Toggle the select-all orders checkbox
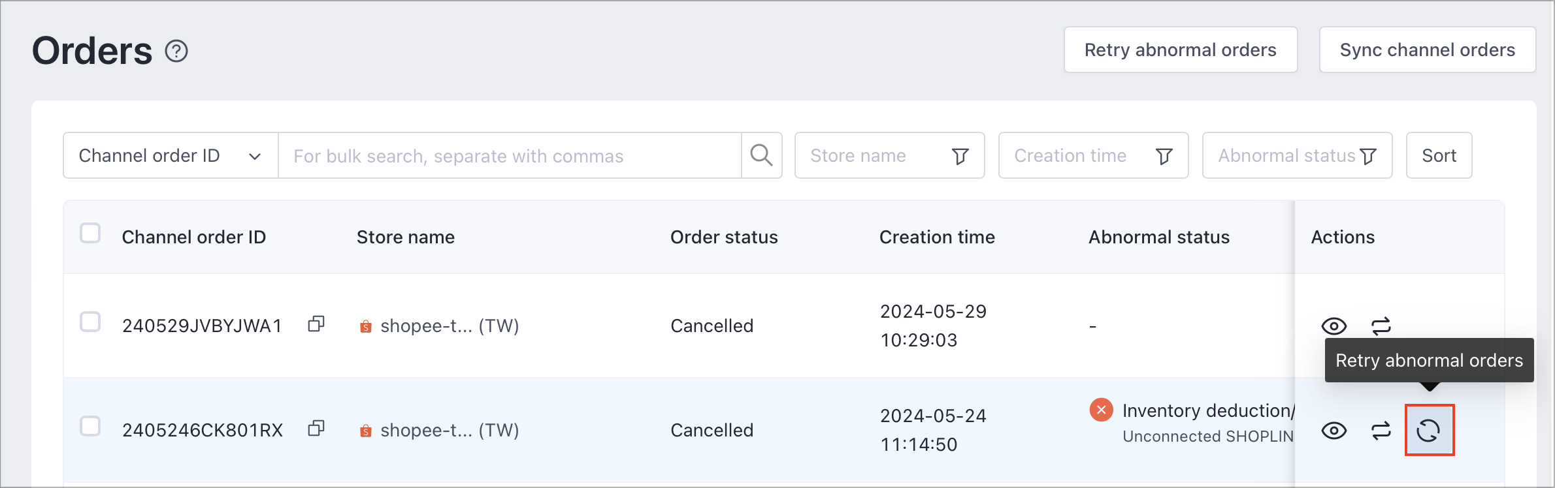 [90, 233]
